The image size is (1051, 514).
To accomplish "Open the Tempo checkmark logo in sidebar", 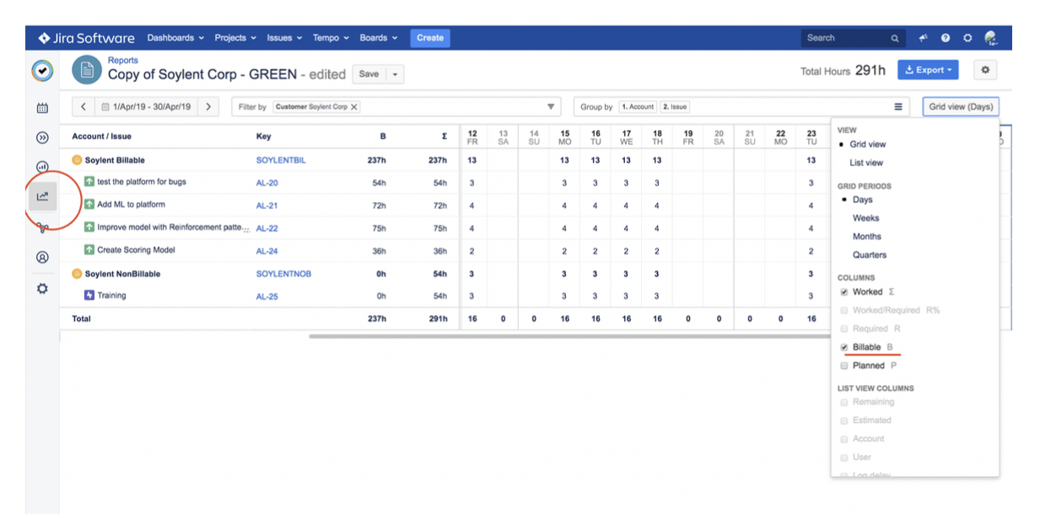I will (x=42, y=71).
